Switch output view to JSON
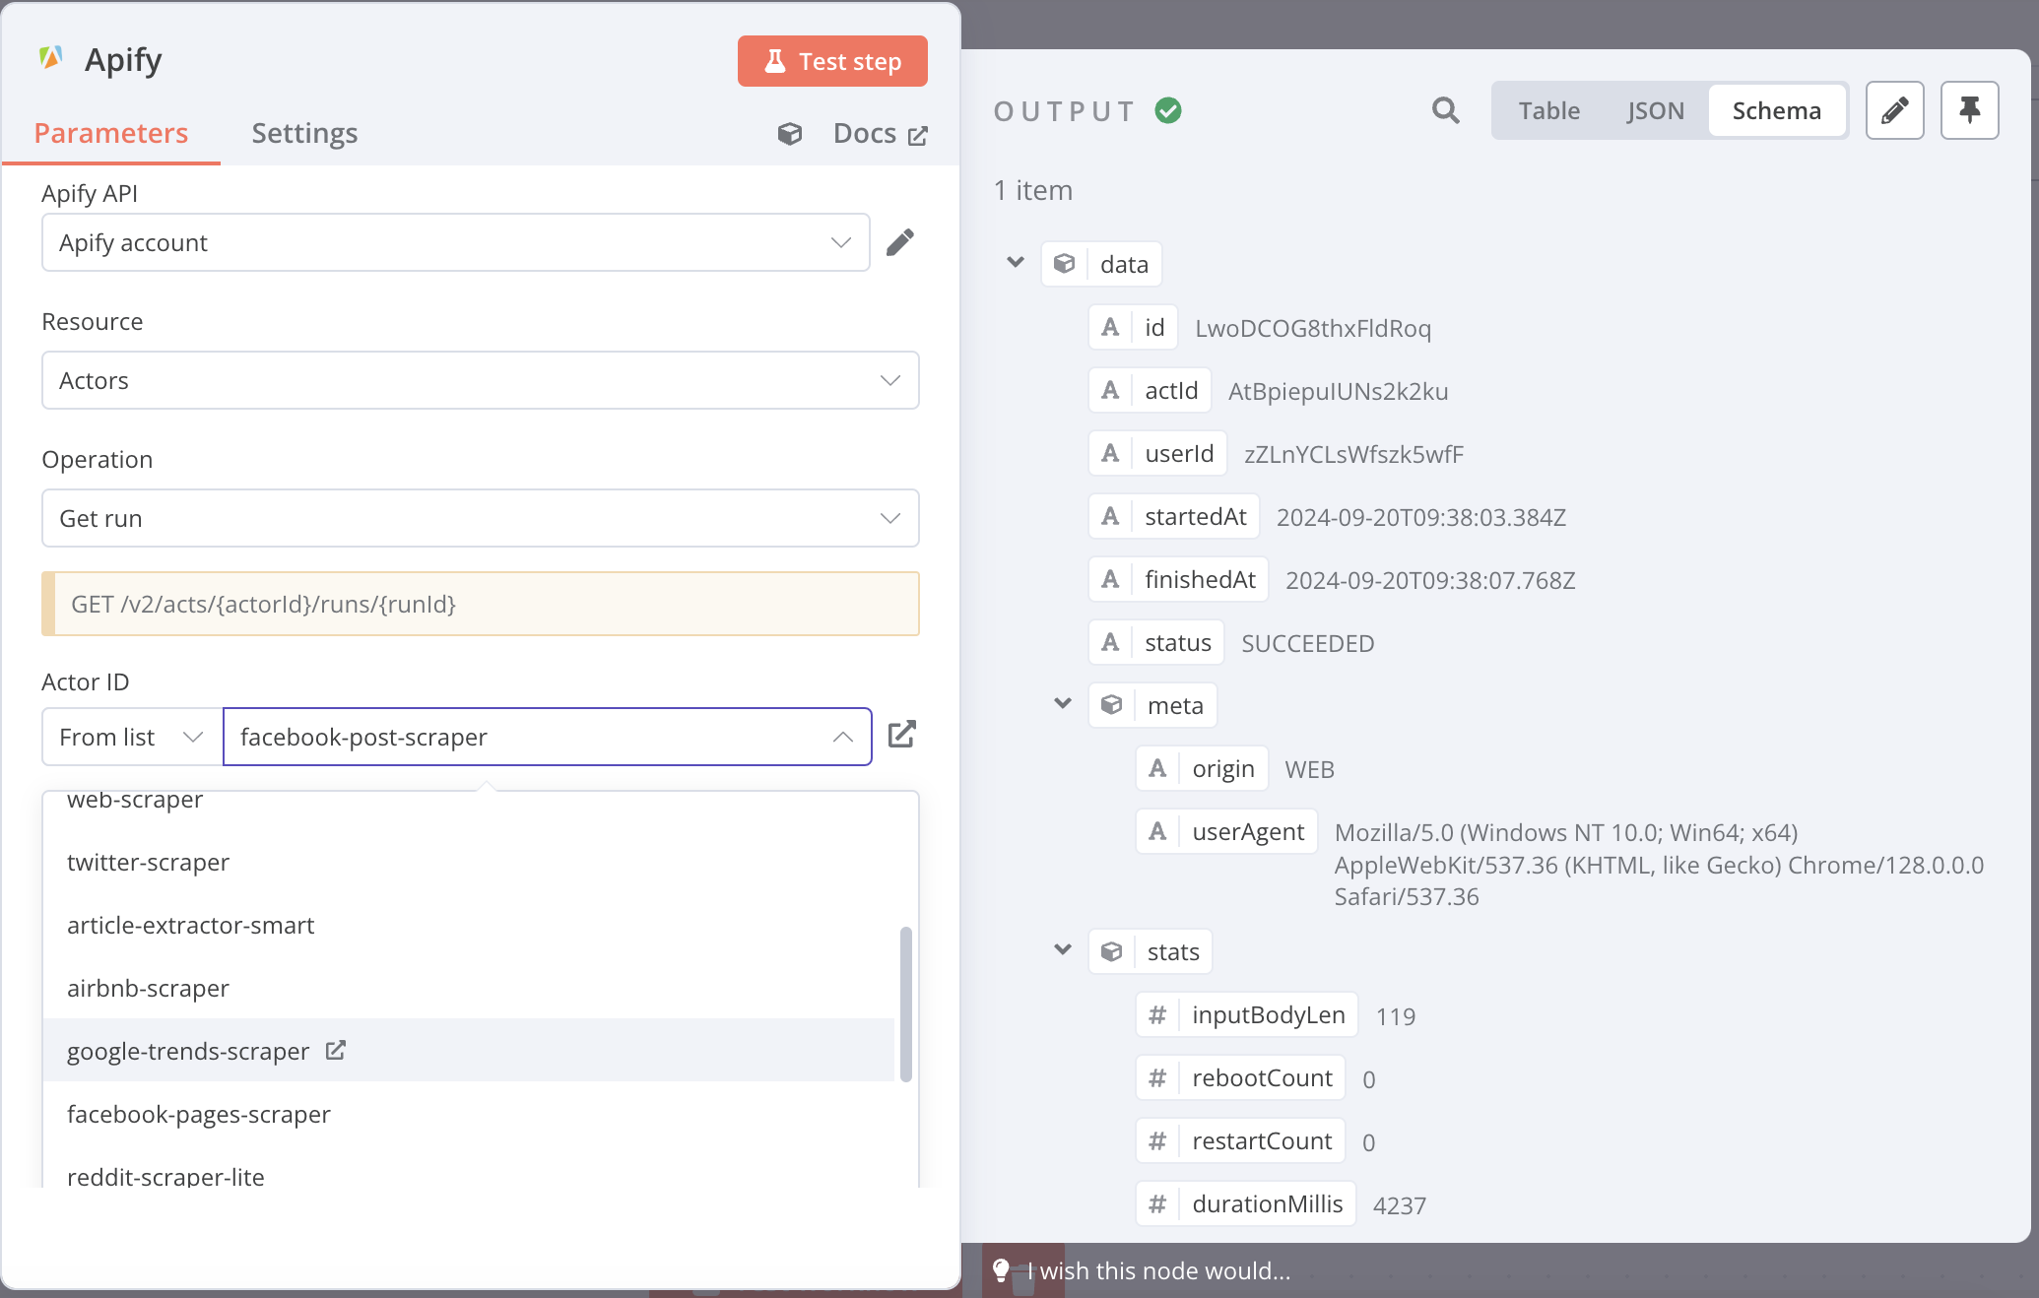This screenshot has height=1298, width=2039. [1655, 110]
